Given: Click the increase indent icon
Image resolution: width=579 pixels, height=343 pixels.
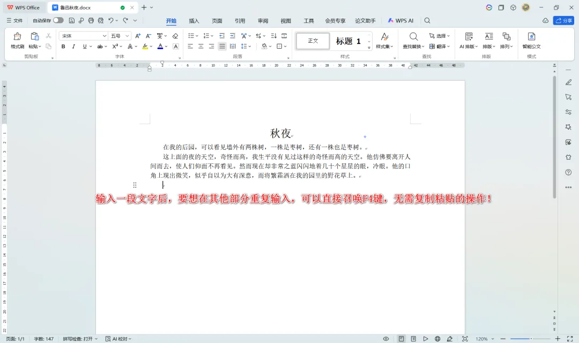Looking at the screenshot, I should click(x=233, y=36).
